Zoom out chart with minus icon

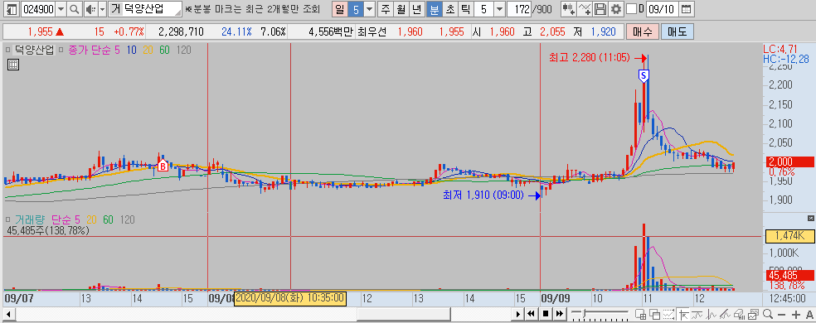click(x=782, y=315)
